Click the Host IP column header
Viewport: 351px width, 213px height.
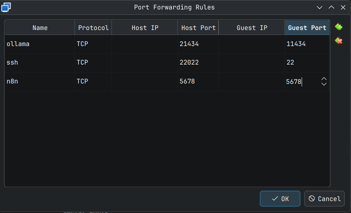tap(145, 28)
